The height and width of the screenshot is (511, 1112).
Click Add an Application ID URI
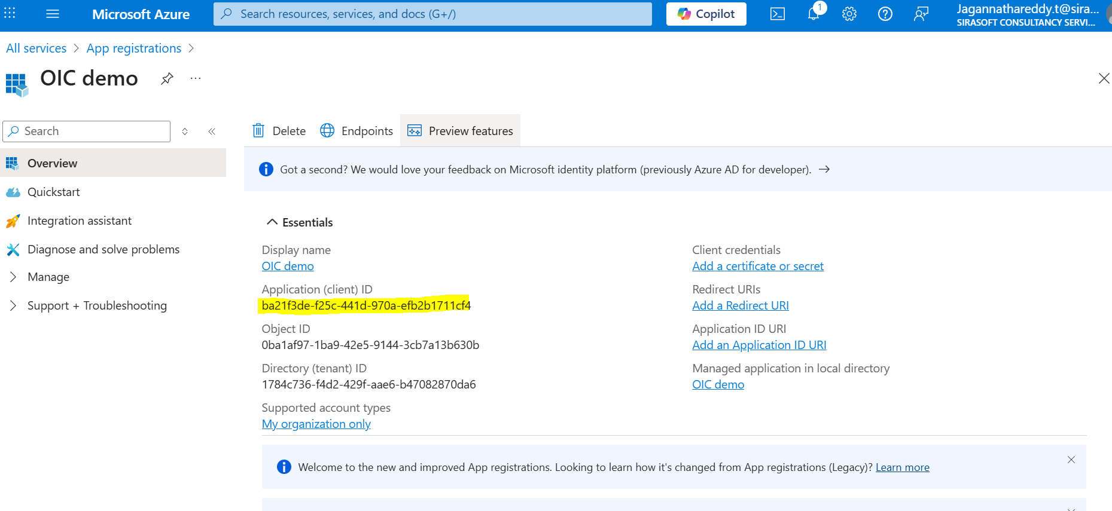tap(759, 345)
